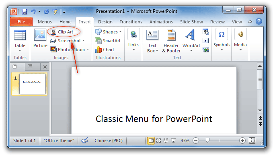
Task: Click the 'Office Theme' status bar entry
Action: pyautogui.click(x=59, y=141)
